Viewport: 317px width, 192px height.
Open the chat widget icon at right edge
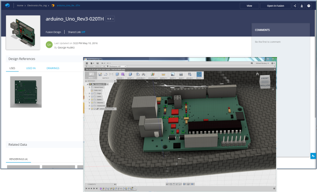click(313, 156)
